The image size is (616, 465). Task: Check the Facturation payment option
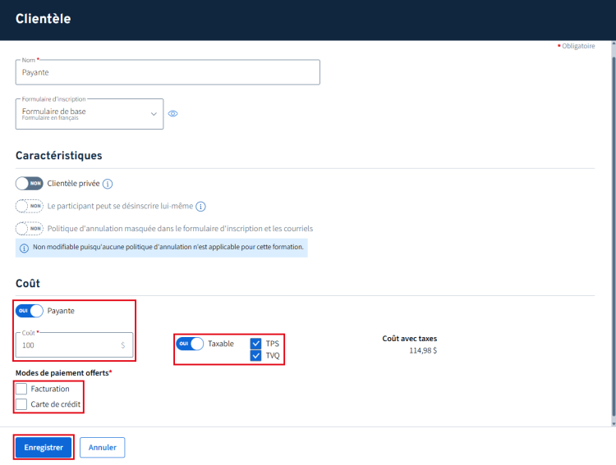point(21,389)
